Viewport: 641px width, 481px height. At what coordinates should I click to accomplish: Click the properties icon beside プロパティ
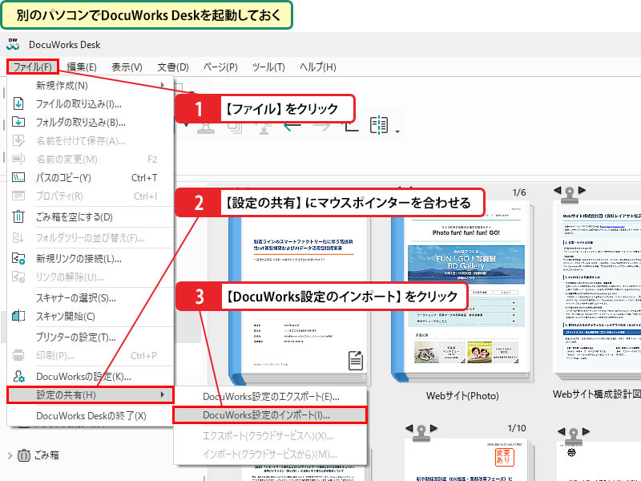click(18, 196)
